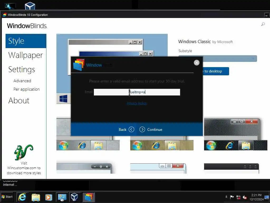This screenshot has width=270, height=203.
Task: Open the Wallpaper section
Action: click(26, 55)
